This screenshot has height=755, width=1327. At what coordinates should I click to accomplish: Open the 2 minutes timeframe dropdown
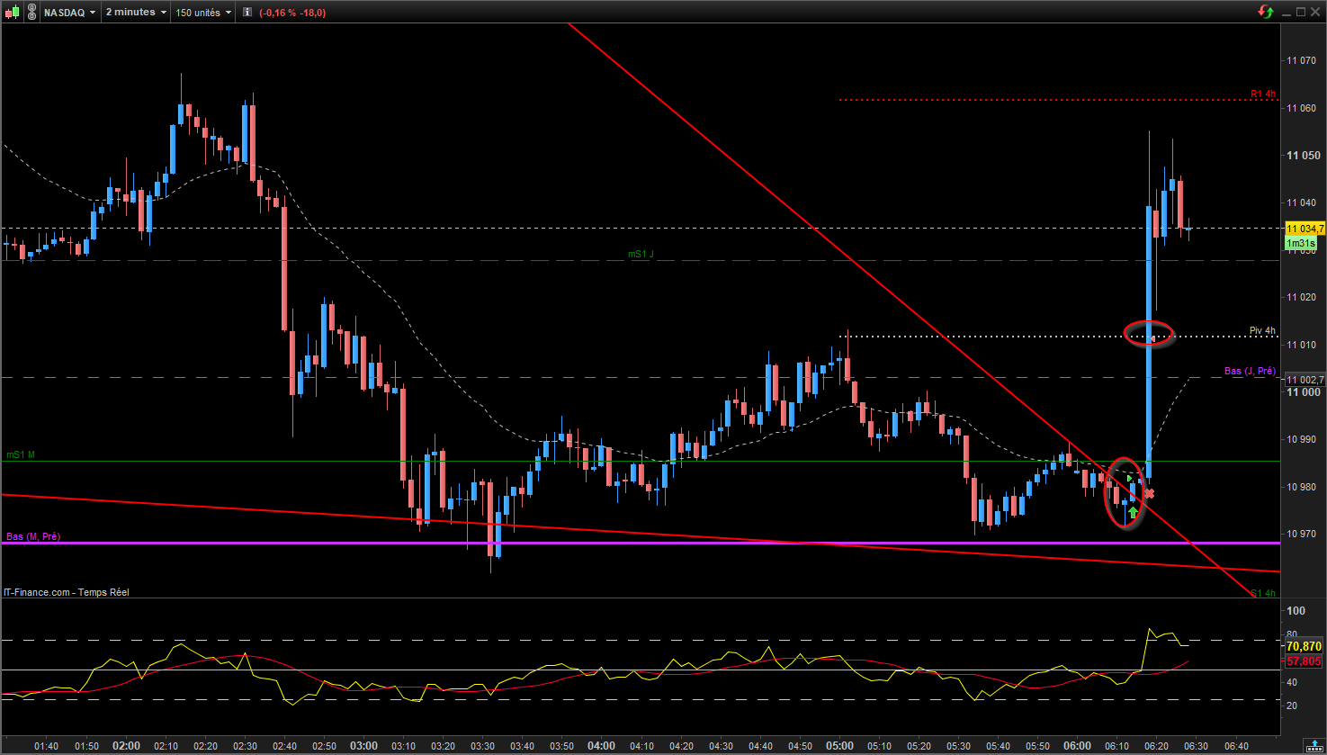point(136,13)
